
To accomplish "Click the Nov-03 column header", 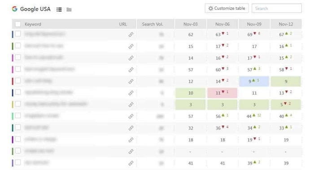I will pyautogui.click(x=191, y=24).
